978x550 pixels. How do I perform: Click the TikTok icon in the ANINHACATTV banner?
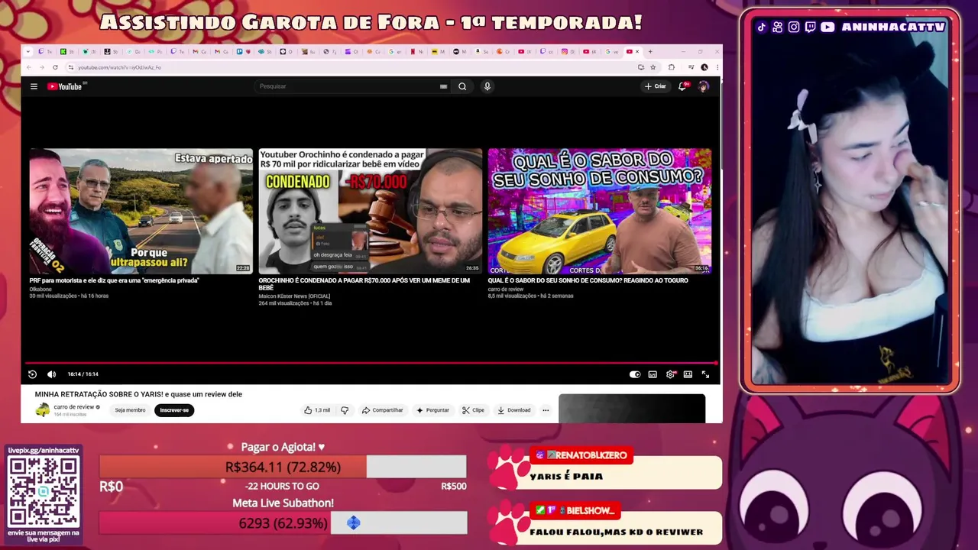click(761, 27)
